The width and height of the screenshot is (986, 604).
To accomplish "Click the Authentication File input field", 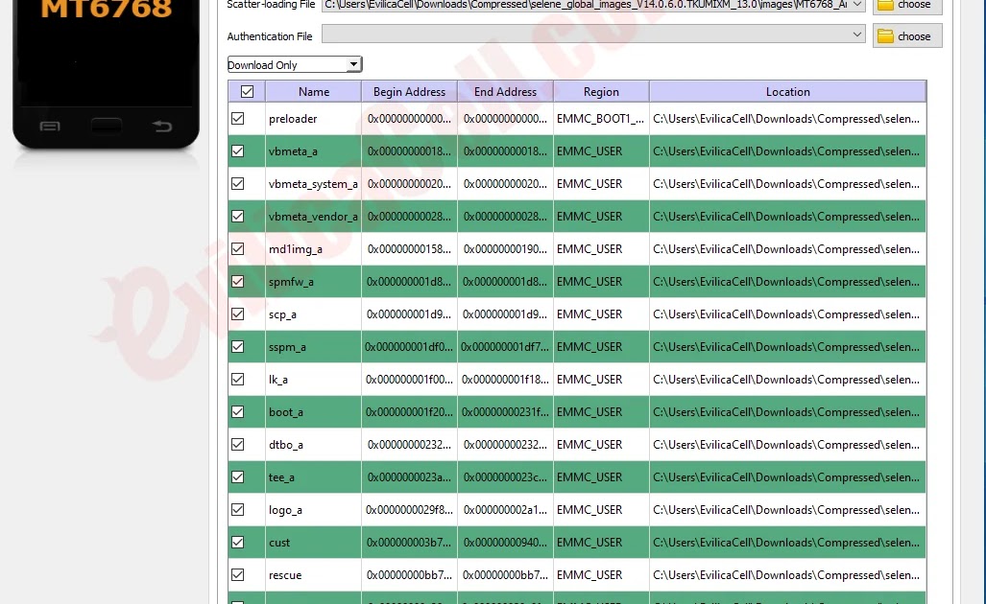I will [586, 35].
